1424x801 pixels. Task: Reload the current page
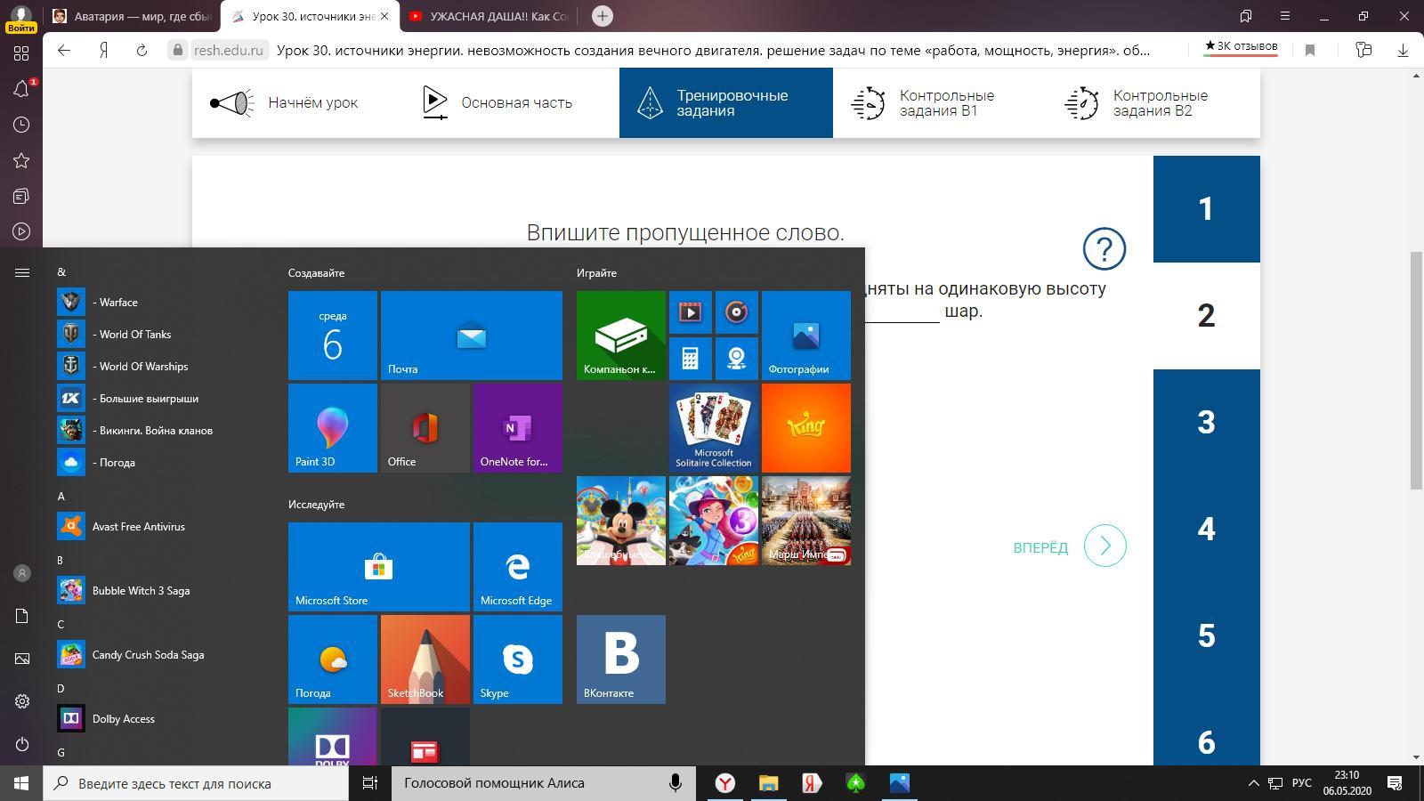pos(142,50)
